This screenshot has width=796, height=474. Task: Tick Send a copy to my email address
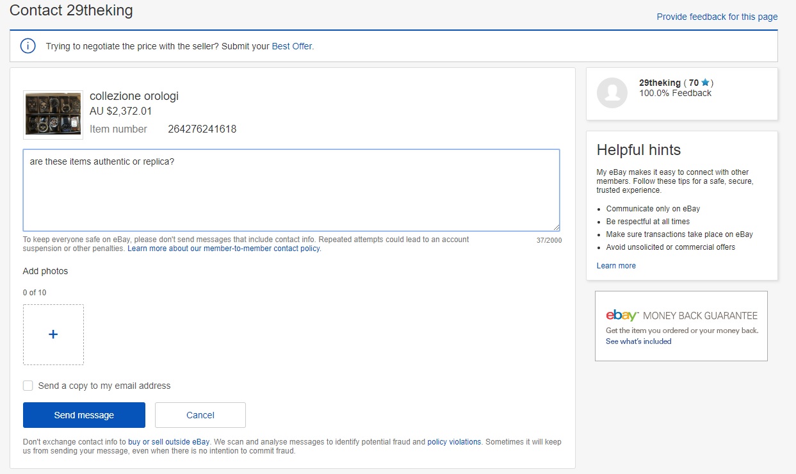tap(28, 386)
